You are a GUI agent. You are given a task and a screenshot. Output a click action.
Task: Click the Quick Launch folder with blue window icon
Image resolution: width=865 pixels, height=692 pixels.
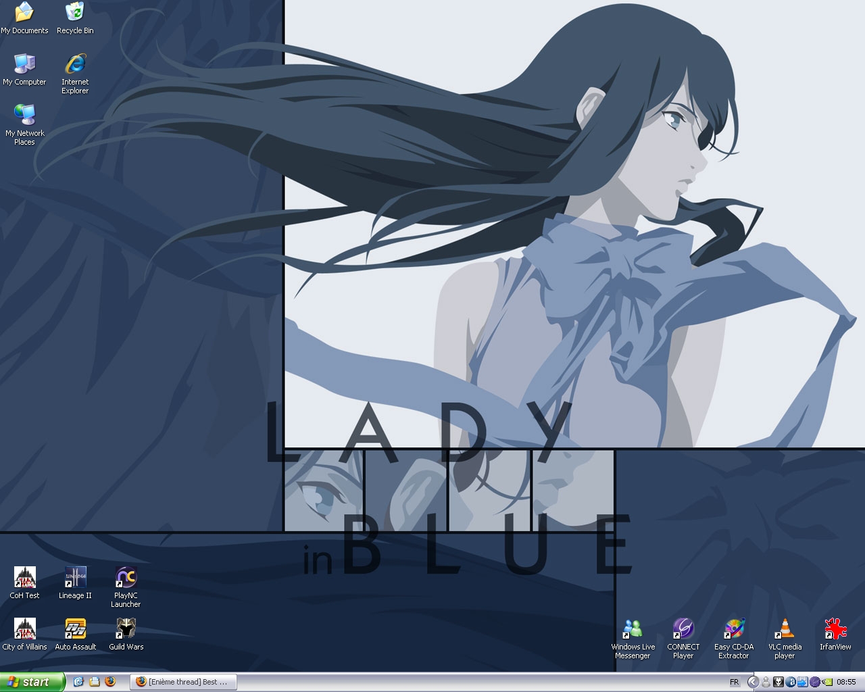(x=95, y=682)
